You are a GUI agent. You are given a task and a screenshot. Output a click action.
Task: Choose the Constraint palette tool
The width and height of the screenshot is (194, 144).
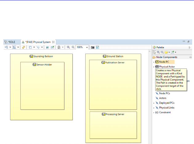pos(165,112)
